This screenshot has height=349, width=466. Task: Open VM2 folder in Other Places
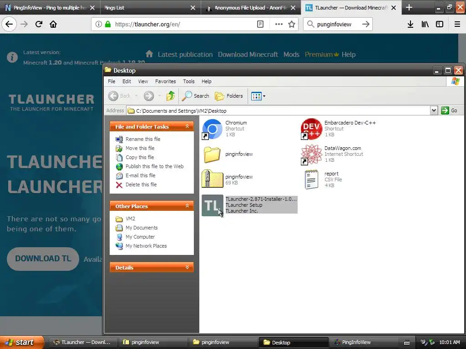click(130, 219)
